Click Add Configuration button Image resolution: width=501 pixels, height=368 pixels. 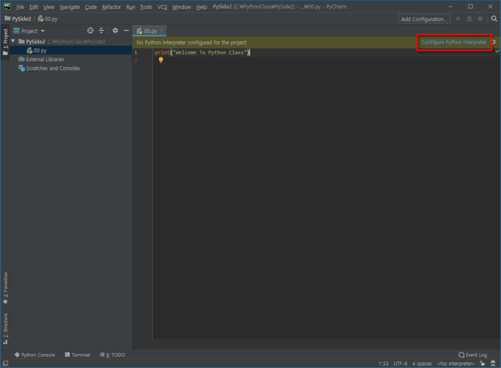pos(425,19)
